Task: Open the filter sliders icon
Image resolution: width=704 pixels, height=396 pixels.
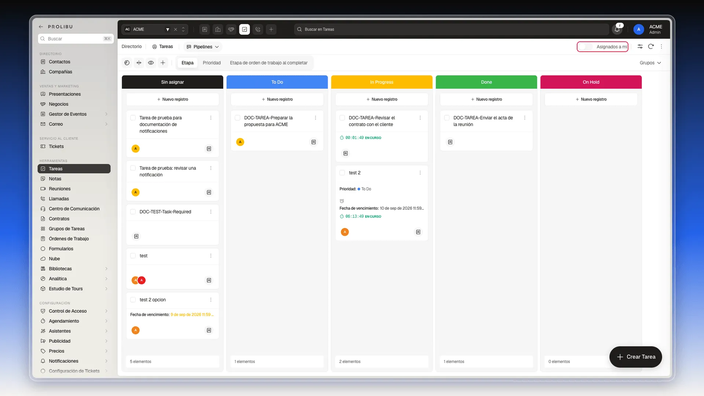Action: pyautogui.click(x=640, y=47)
